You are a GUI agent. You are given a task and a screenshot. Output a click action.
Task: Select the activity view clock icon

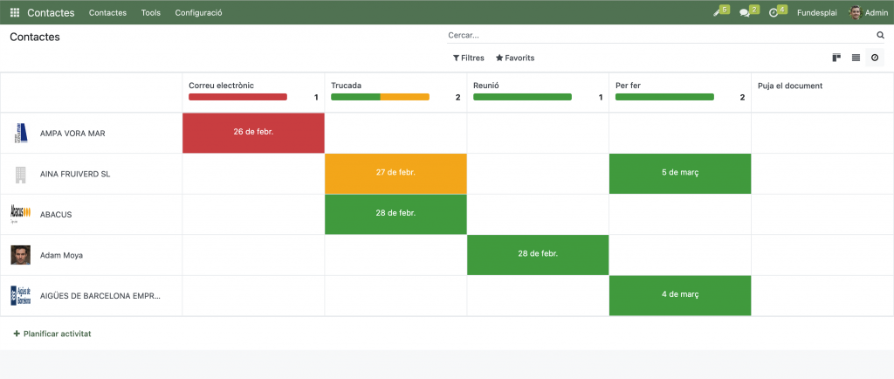coord(875,58)
